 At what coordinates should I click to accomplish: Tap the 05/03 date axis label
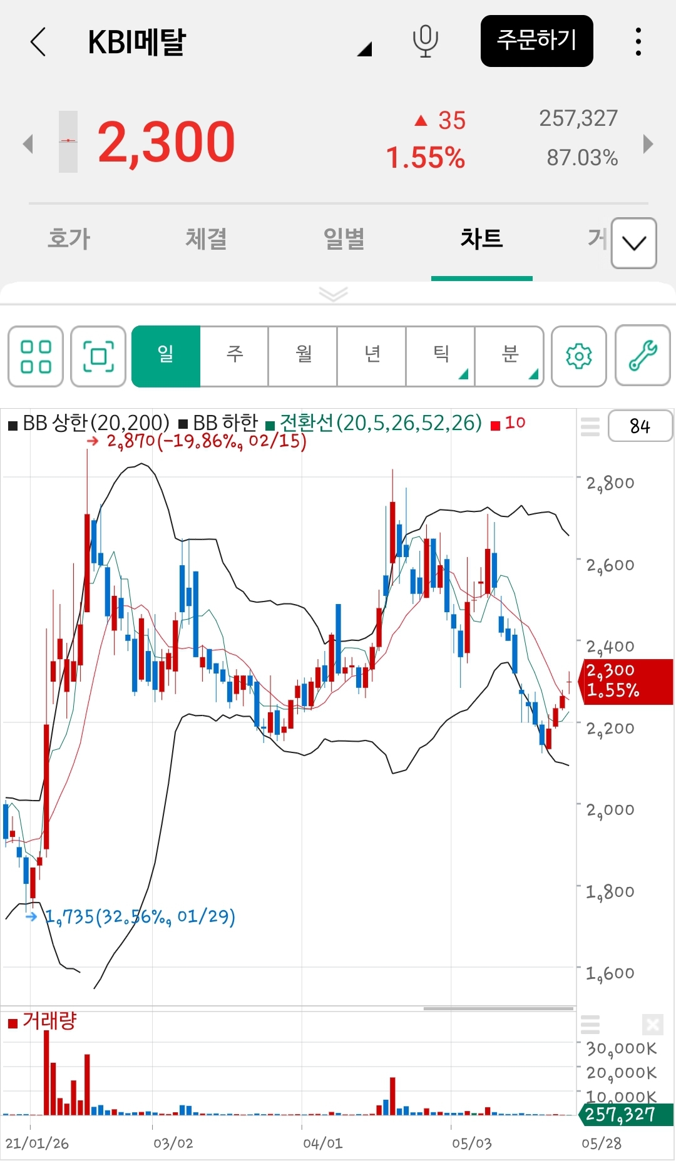[x=472, y=1144]
